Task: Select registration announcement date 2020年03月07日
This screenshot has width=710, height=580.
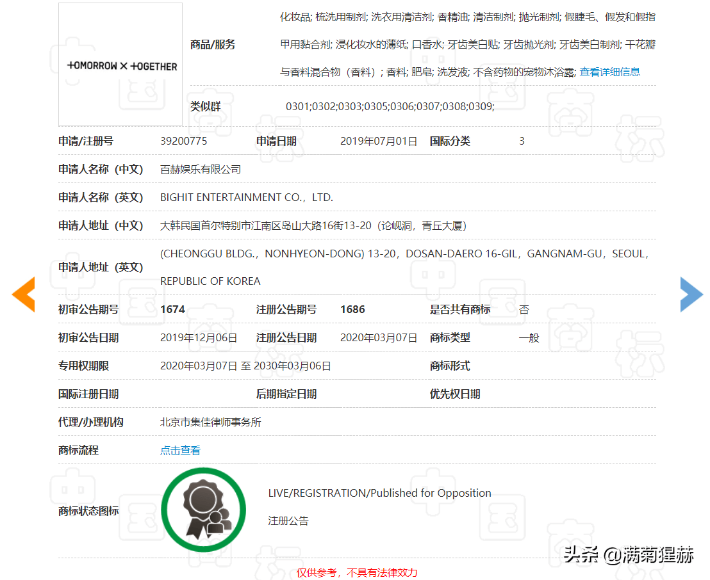Action: [x=379, y=338]
